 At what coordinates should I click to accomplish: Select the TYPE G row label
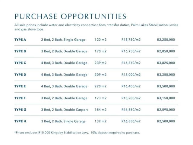coord(20,110)
